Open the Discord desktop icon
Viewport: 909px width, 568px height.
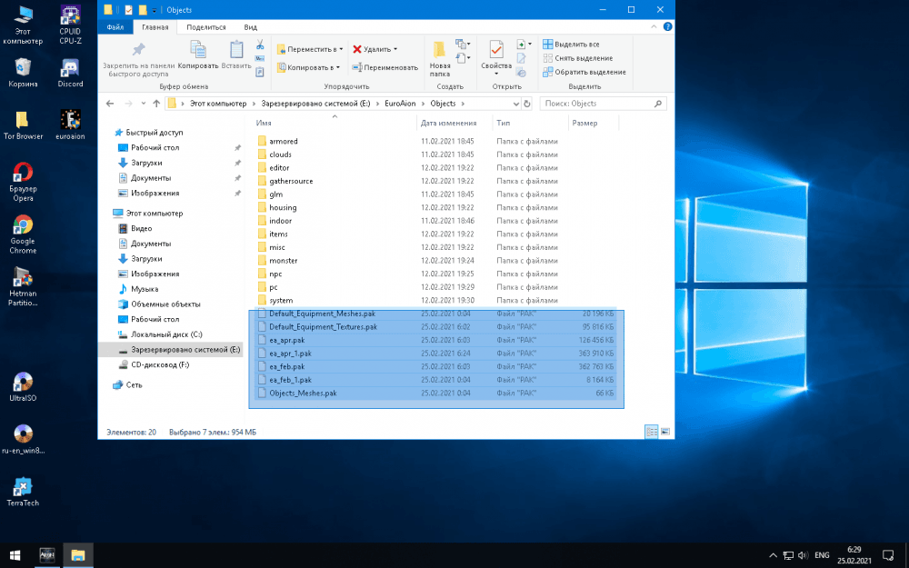pyautogui.click(x=70, y=70)
